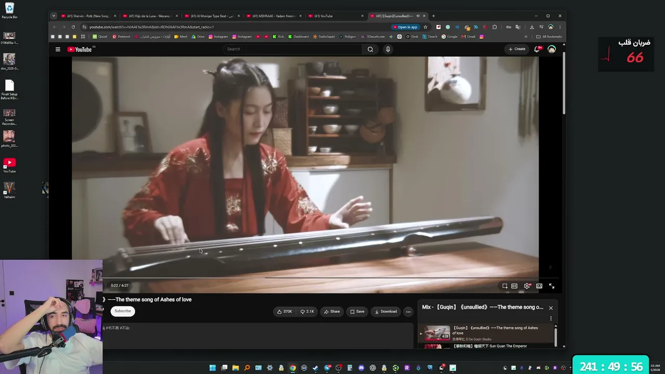Open video player settings gear
The image size is (665, 374).
pos(527,286)
